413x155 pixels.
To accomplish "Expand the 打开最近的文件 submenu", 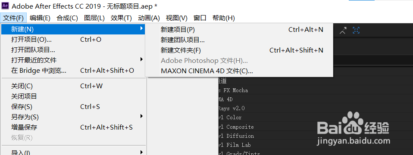I will point(142,59).
